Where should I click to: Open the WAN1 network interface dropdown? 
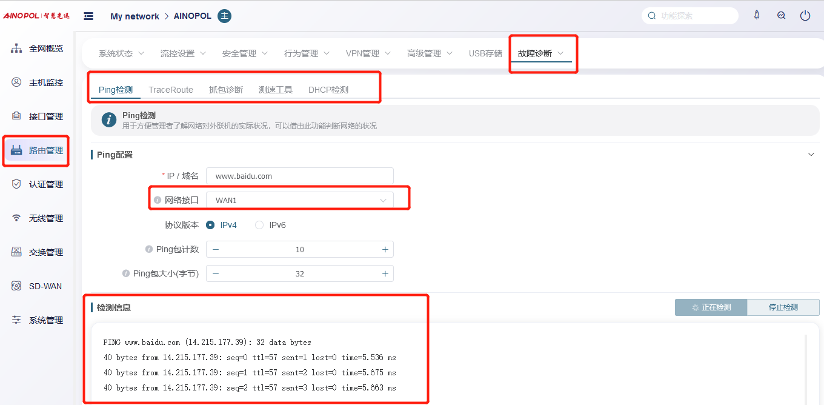299,200
